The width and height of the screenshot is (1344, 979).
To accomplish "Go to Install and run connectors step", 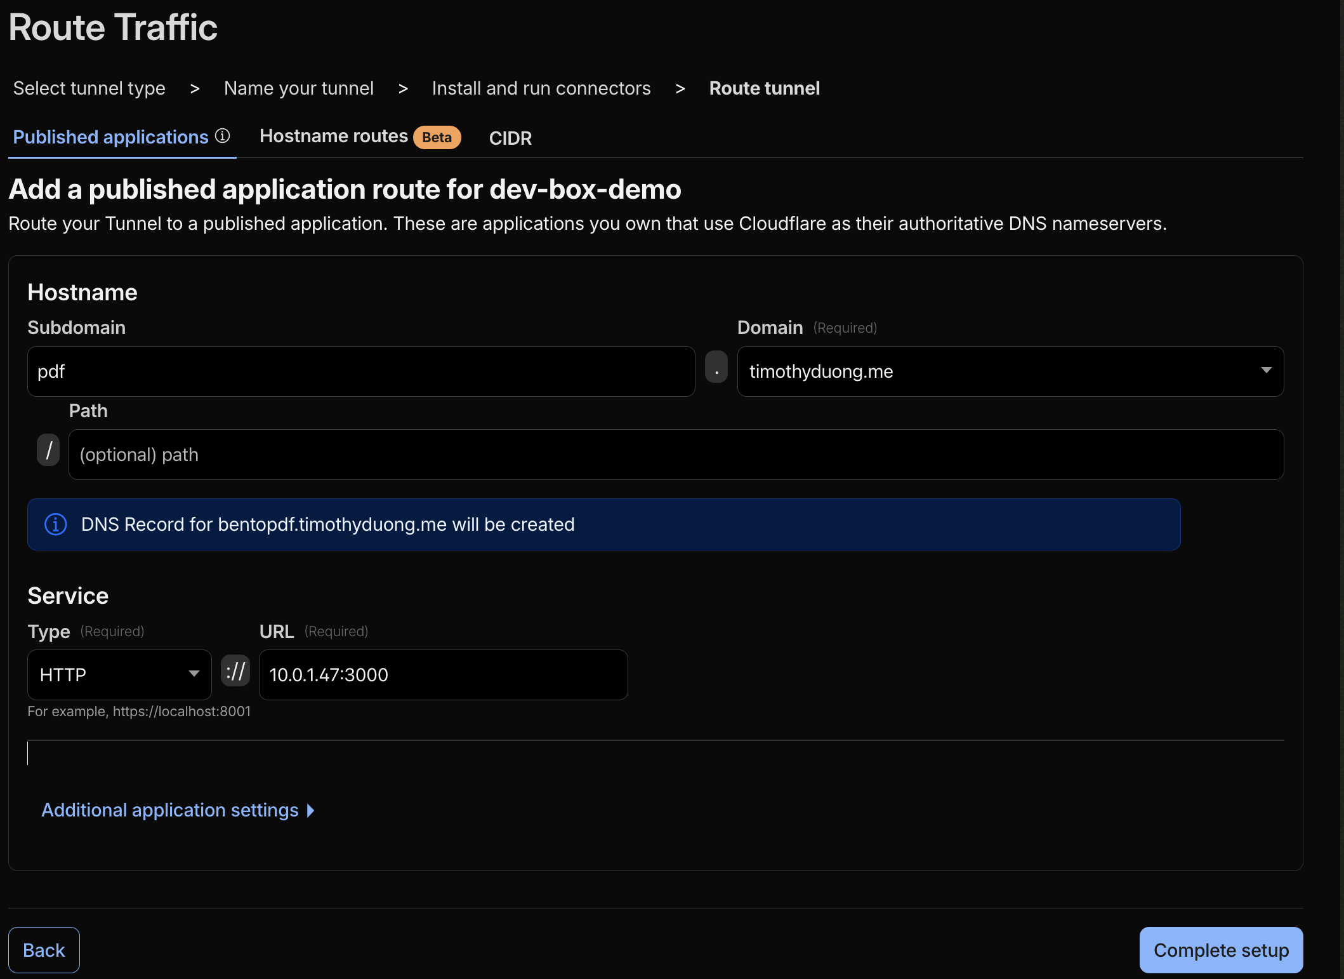I will point(541,88).
